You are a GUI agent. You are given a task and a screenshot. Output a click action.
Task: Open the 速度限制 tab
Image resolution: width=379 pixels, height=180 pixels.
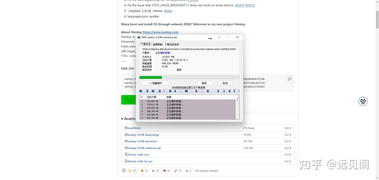pos(158,45)
